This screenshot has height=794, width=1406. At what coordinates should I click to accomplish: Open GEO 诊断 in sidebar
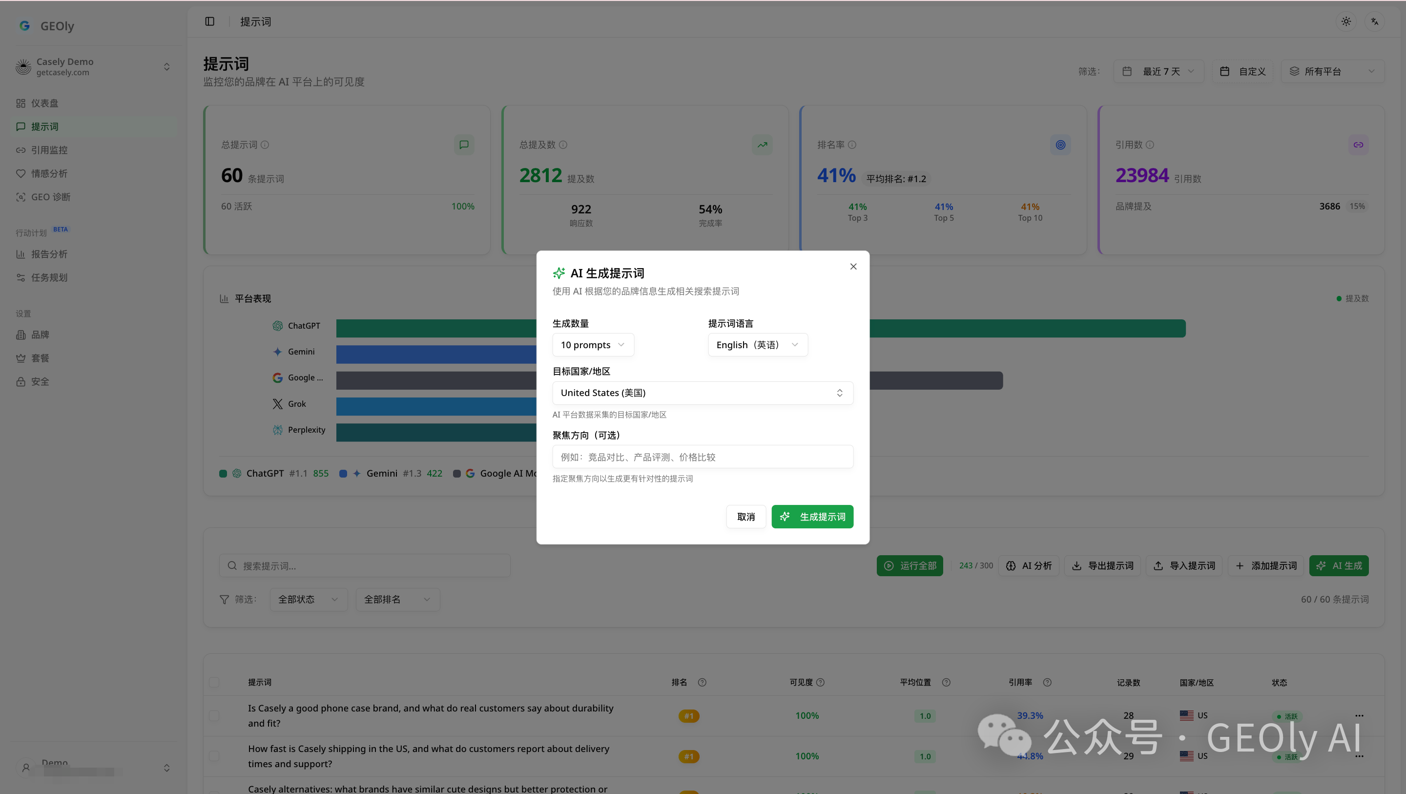[x=93, y=197]
